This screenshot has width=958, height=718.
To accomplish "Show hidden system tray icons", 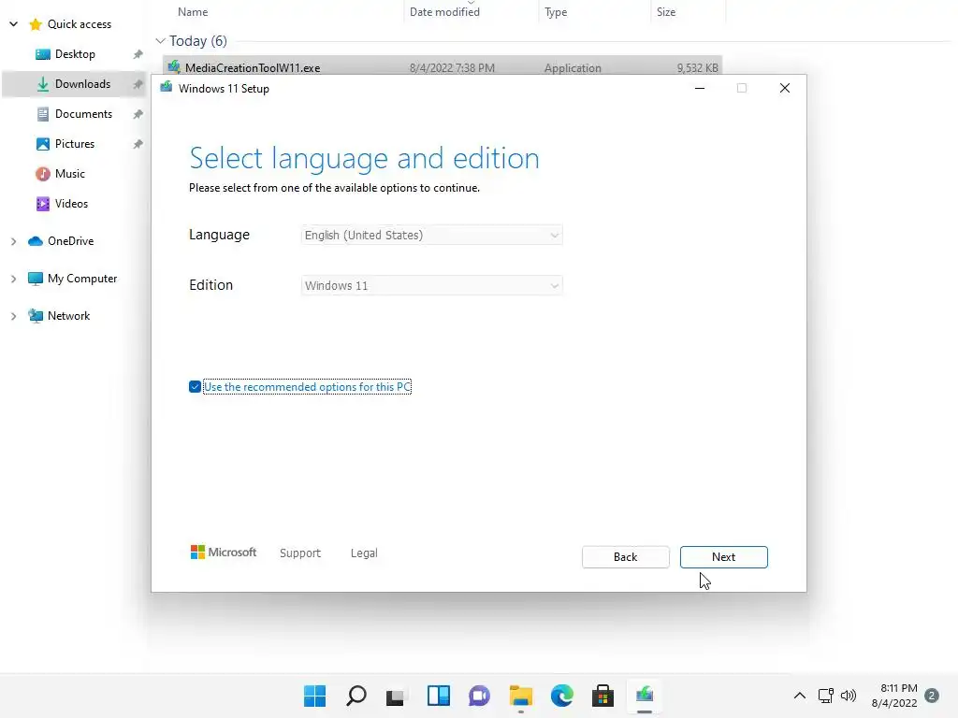I will (799, 696).
